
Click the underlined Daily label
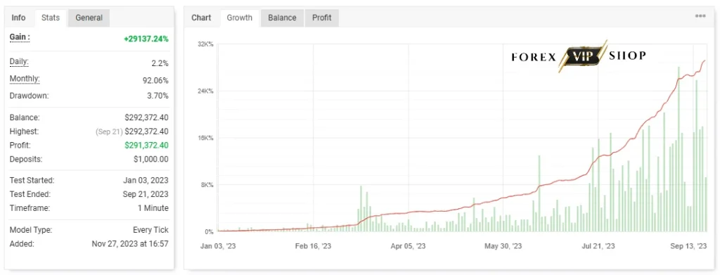[x=19, y=61]
